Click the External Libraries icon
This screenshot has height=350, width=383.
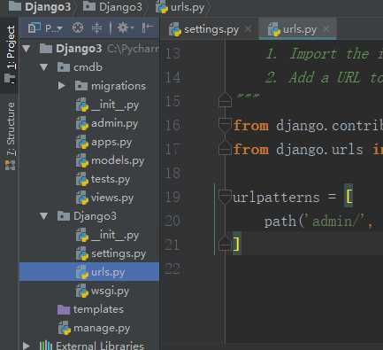tap(45, 346)
